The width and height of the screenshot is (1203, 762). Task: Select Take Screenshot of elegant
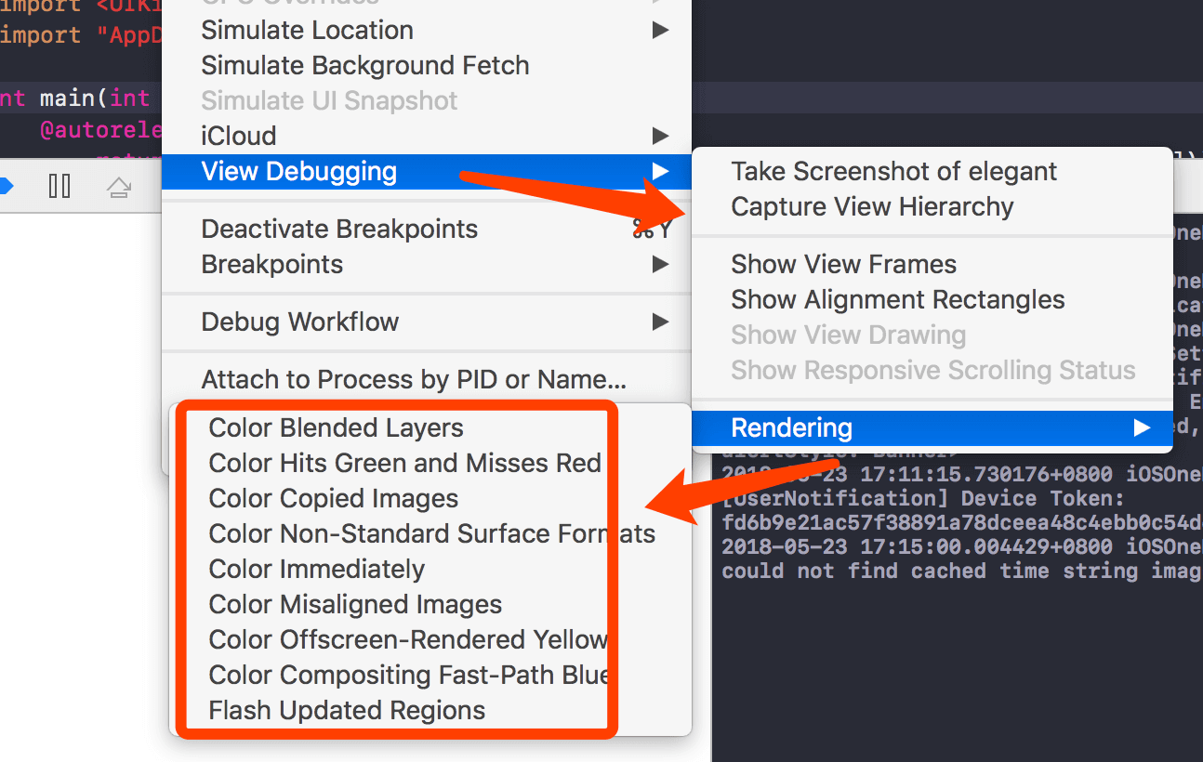coord(893,171)
